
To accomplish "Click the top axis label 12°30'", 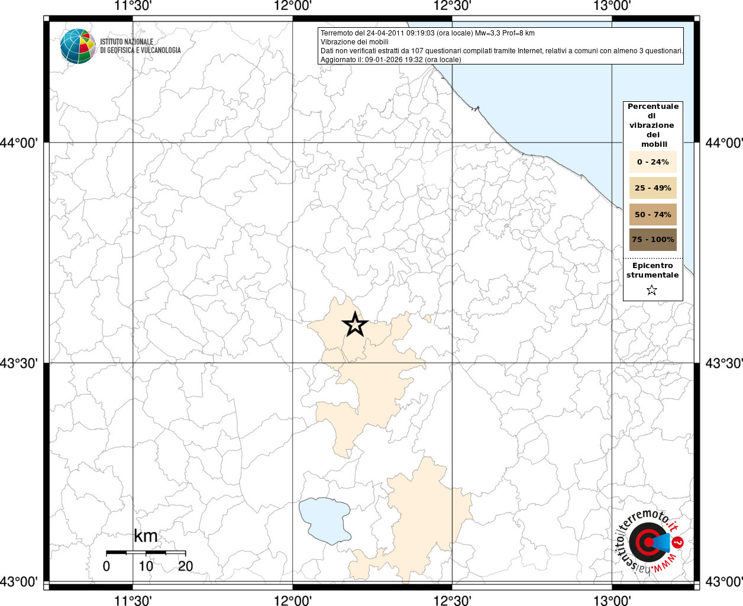I will pos(453,6).
